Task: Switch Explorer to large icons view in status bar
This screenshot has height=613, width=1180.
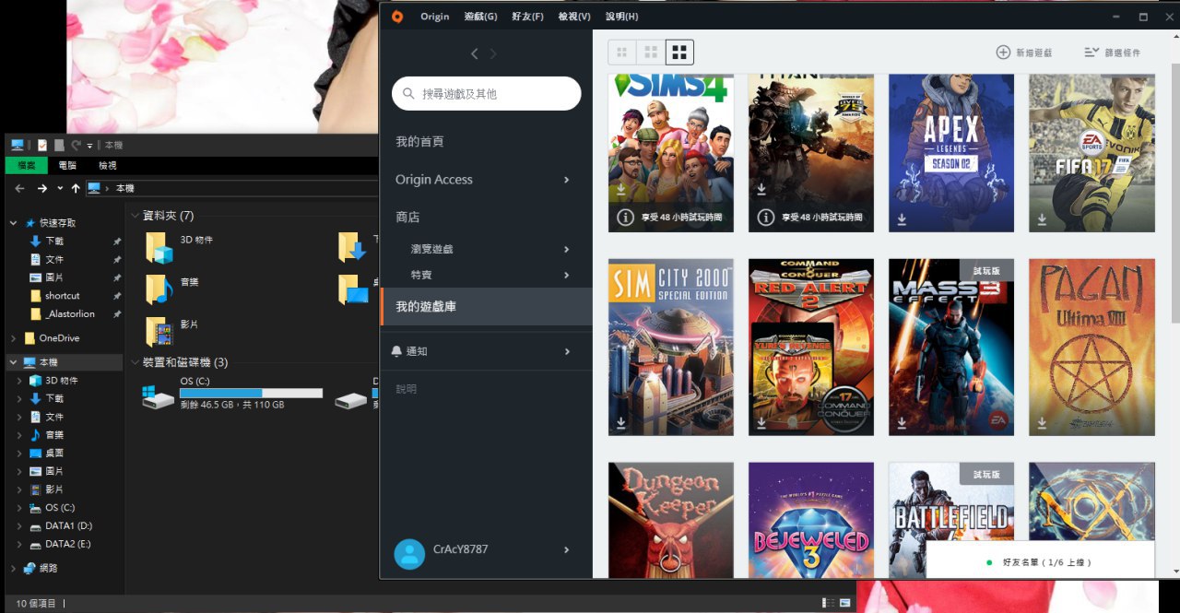Action: click(844, 603)
